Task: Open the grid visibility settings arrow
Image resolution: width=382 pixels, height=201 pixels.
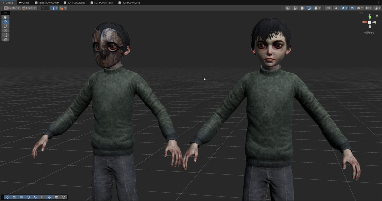Action: tap(57, 8)
